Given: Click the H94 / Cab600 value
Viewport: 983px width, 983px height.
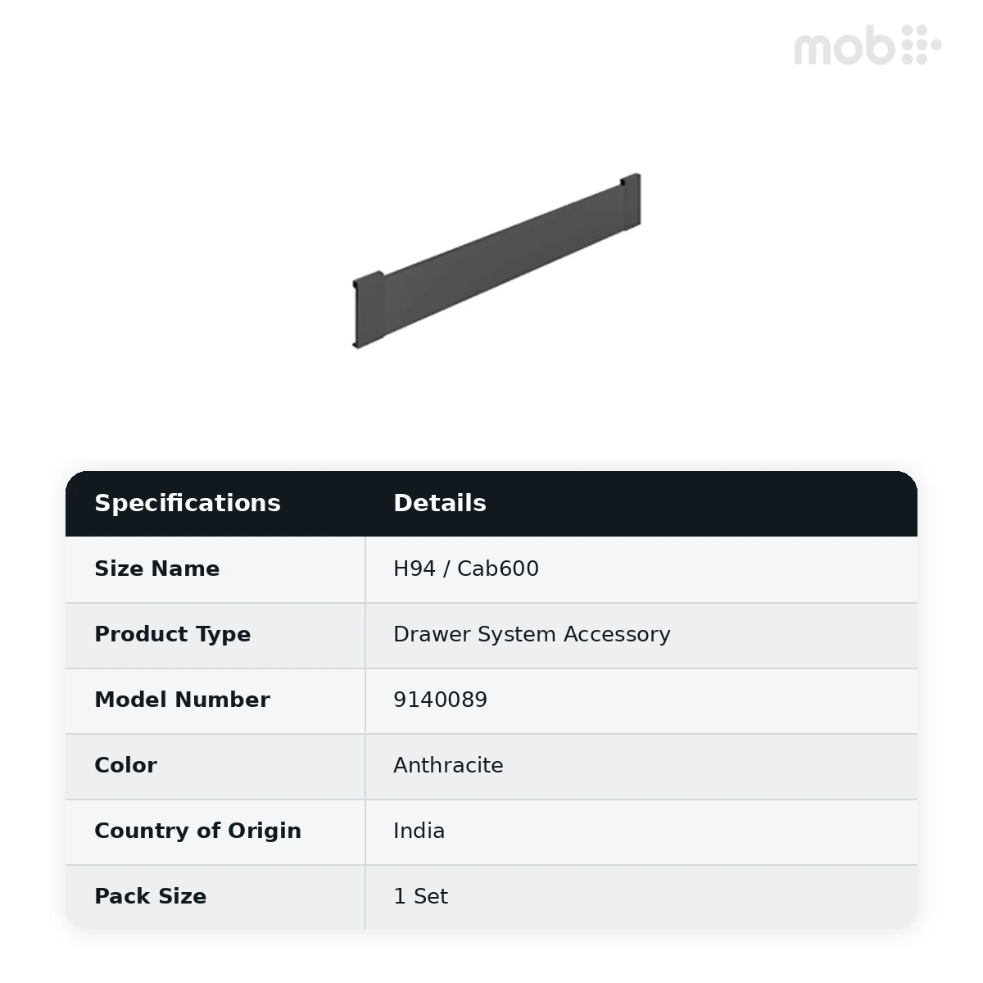Looking at the screenshot, I should coord(466,569).
